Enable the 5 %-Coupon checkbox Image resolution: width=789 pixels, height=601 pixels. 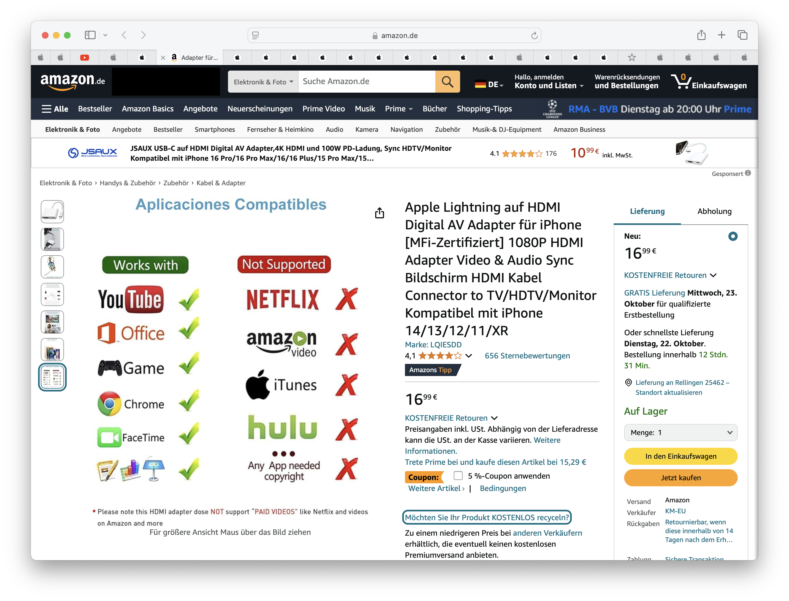tap(458, 476)
